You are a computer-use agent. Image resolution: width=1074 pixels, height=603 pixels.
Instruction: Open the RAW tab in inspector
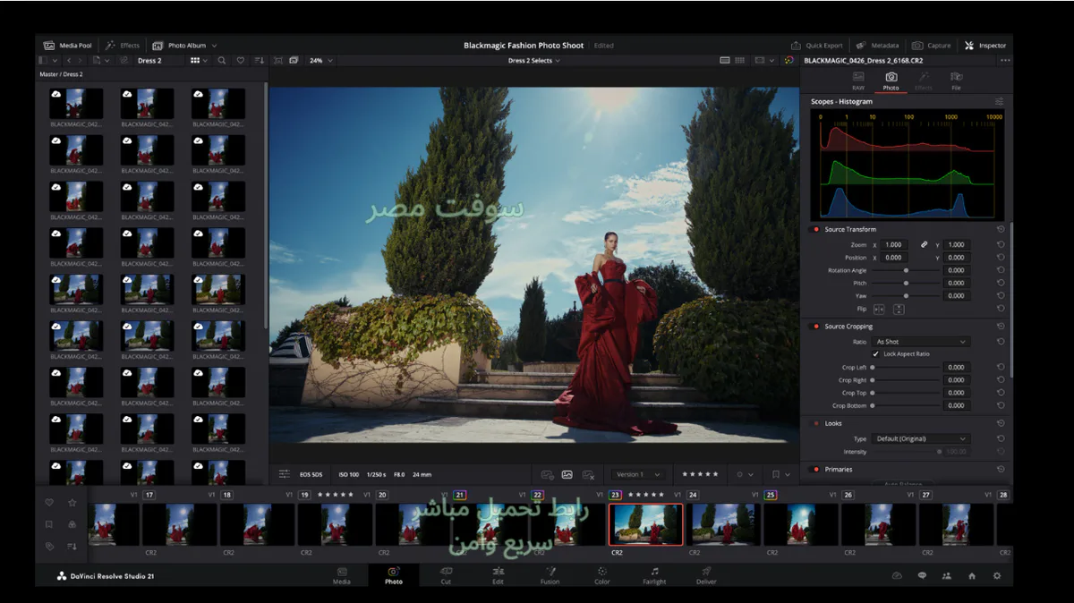[x=858, y=81]
